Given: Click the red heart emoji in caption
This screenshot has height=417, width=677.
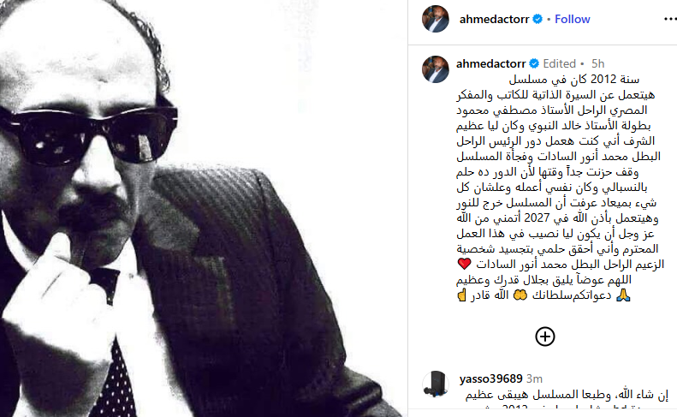Looking at the screenshot, I should [464, 264].
